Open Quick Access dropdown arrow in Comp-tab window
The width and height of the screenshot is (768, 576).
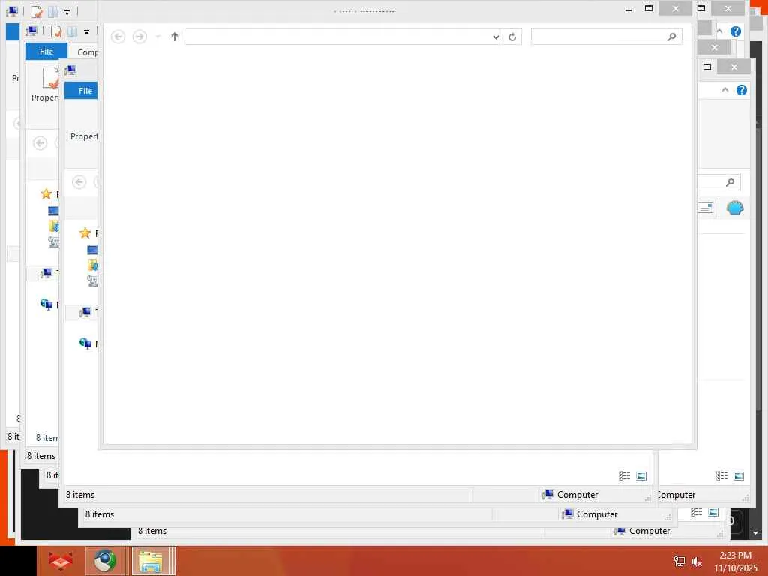[87, 32]
